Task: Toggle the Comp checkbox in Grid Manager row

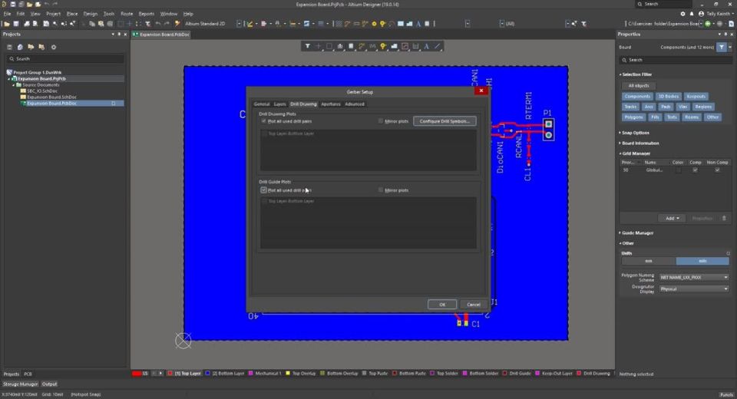Action: (x=696, y=170)
